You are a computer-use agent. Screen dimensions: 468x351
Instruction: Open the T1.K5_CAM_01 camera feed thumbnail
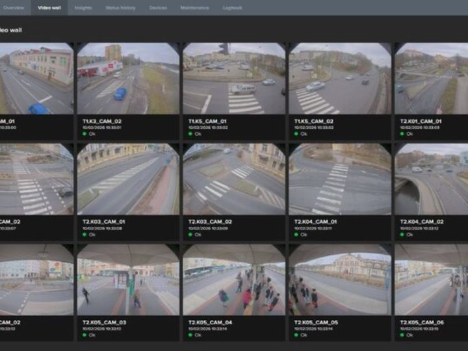click(234, 78)
